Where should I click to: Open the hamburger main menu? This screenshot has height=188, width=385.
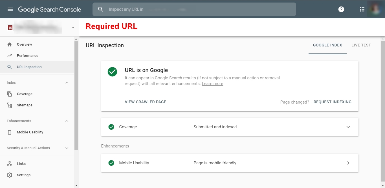(10, 9)
